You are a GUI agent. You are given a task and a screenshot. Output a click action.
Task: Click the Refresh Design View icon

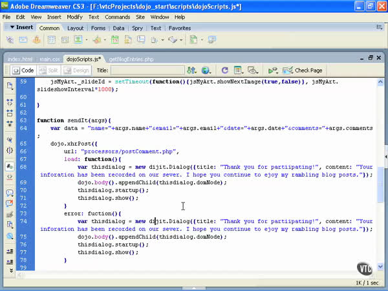click(224, 70)
